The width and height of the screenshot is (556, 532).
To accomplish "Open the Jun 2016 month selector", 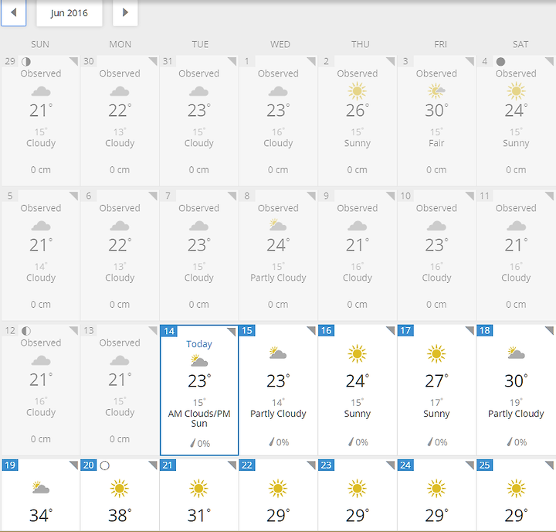I will click(69, 13).
